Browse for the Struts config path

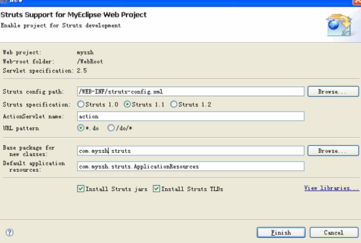click(333, 91)
